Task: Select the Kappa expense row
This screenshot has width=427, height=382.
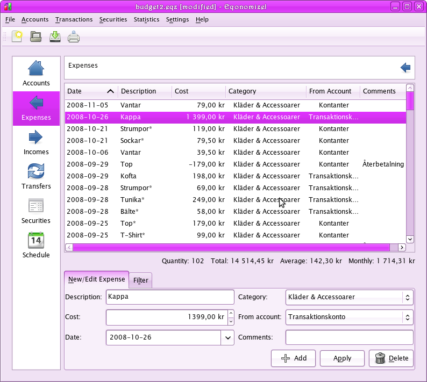Action: click(236, 117)
